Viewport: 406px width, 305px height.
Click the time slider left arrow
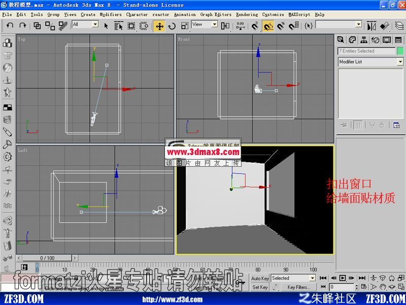(x=19, y=258)
